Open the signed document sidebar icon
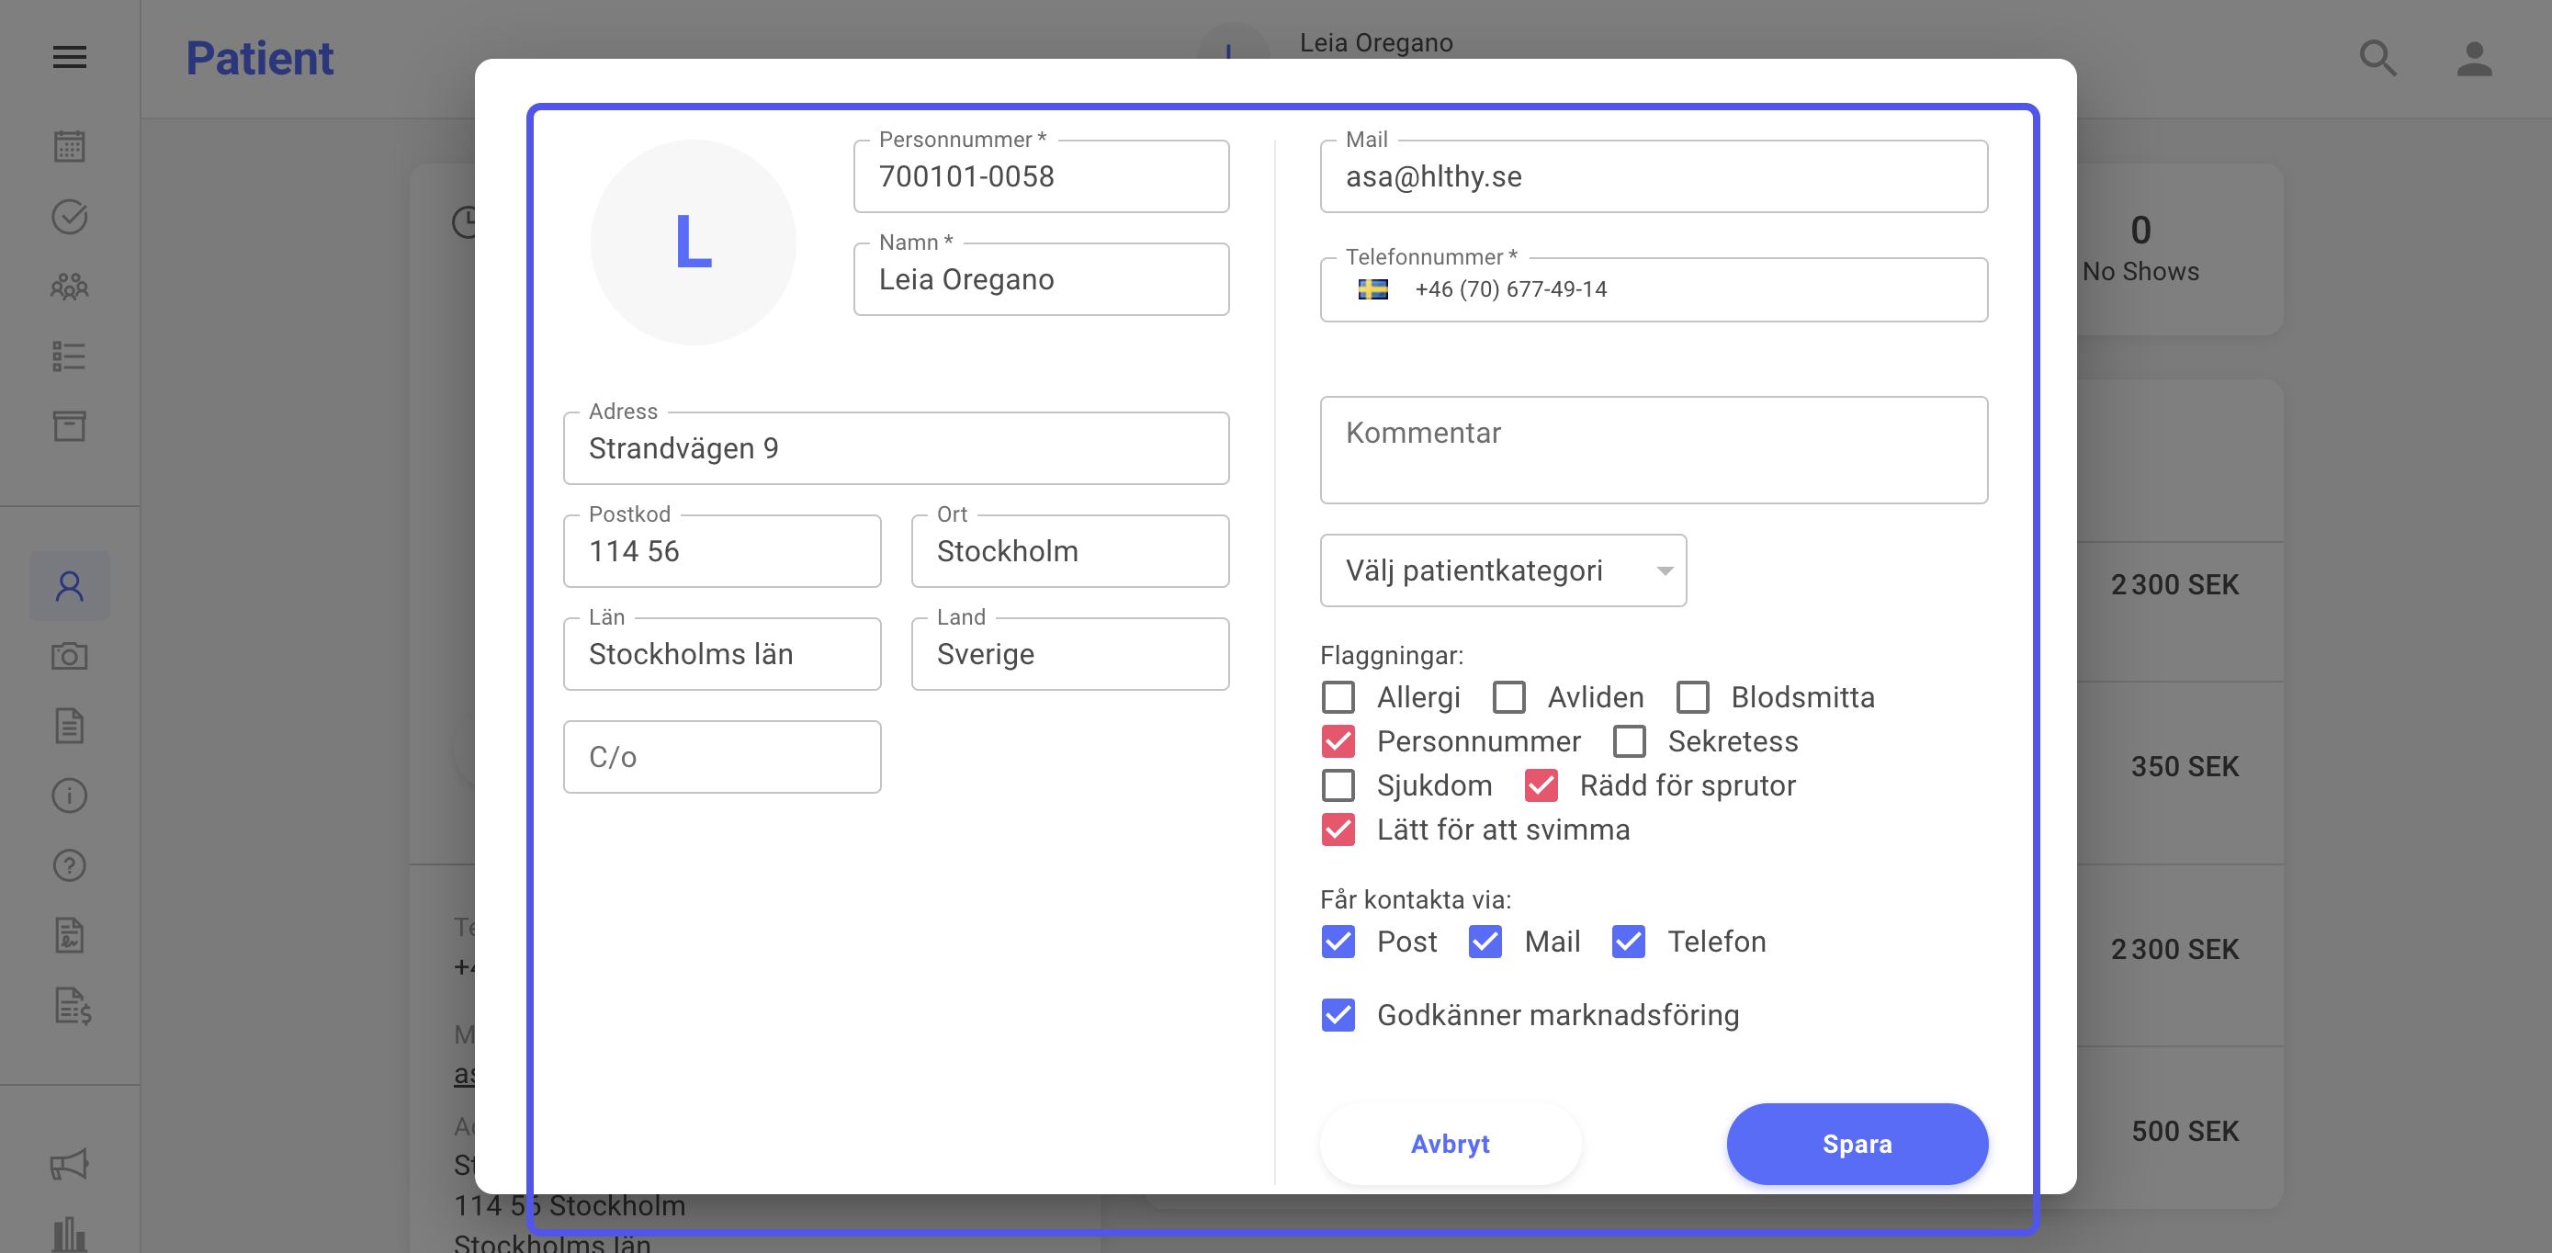Image resolution: width=2552 pixels, height=1253 pixels. click(x=69, y=935)
